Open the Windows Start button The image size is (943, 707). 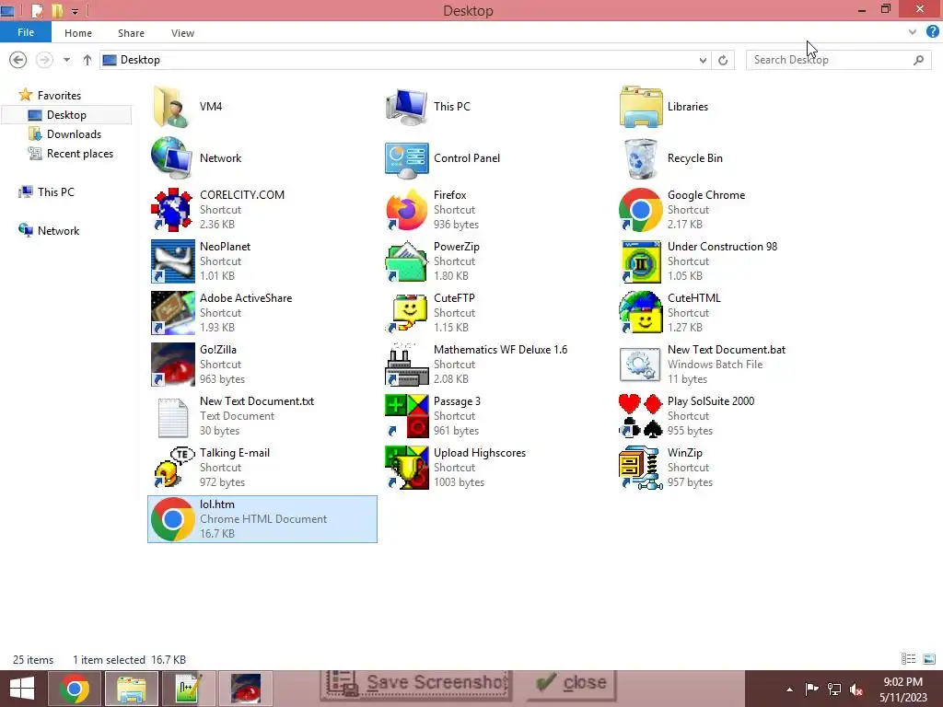coord(22,689)
